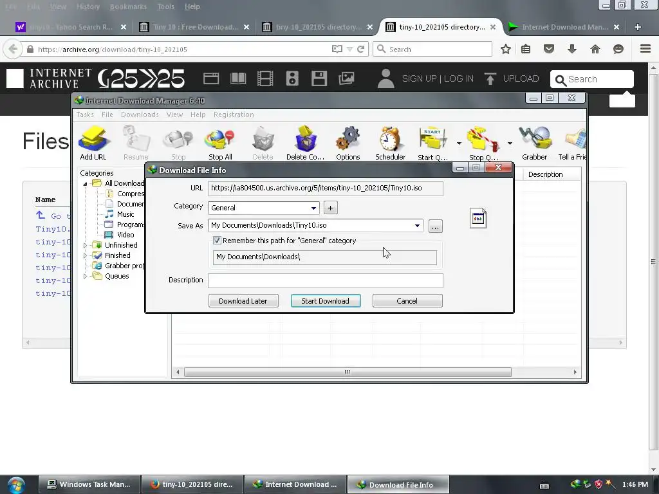
Task: Open the Grabber tool icon
Action: click(x=535, y=143)
